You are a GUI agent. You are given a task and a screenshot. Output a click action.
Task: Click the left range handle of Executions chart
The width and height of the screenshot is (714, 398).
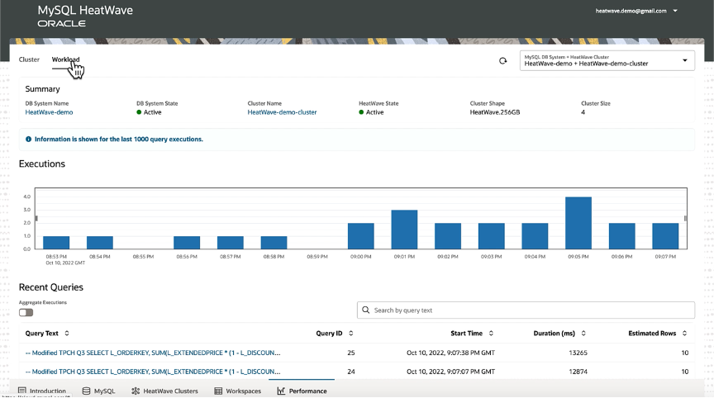pyautogui.click(x=36, y=218)
